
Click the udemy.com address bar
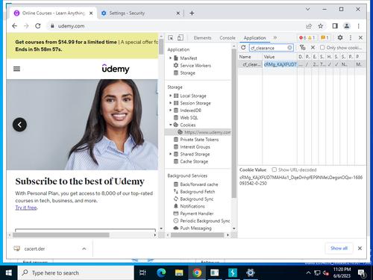(x=174, y=26)
